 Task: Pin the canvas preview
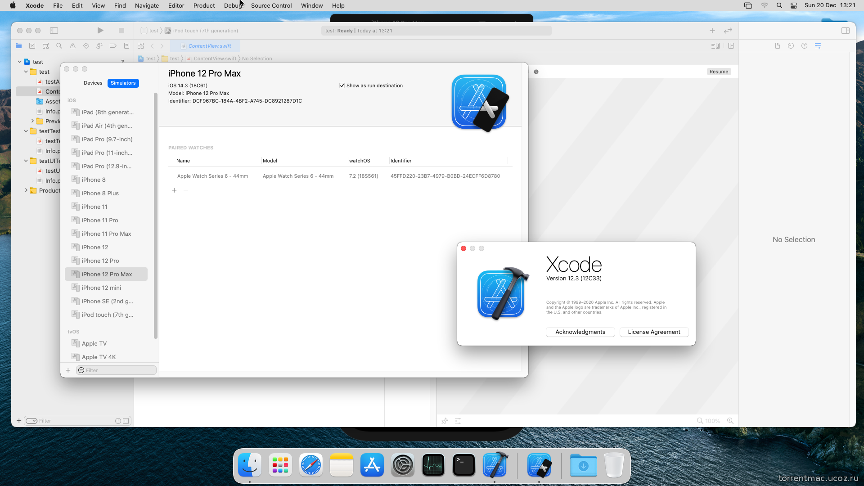click(x=445, y=421)
